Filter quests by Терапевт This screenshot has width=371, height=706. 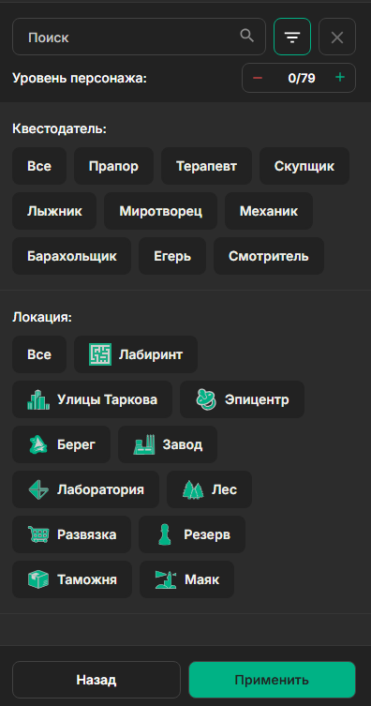tap(206, 166)
